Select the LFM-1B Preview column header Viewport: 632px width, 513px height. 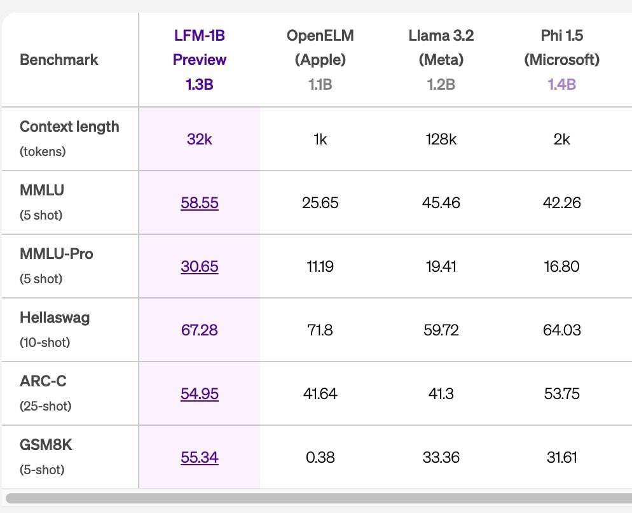pyautogui.click(x=199, y=59)
